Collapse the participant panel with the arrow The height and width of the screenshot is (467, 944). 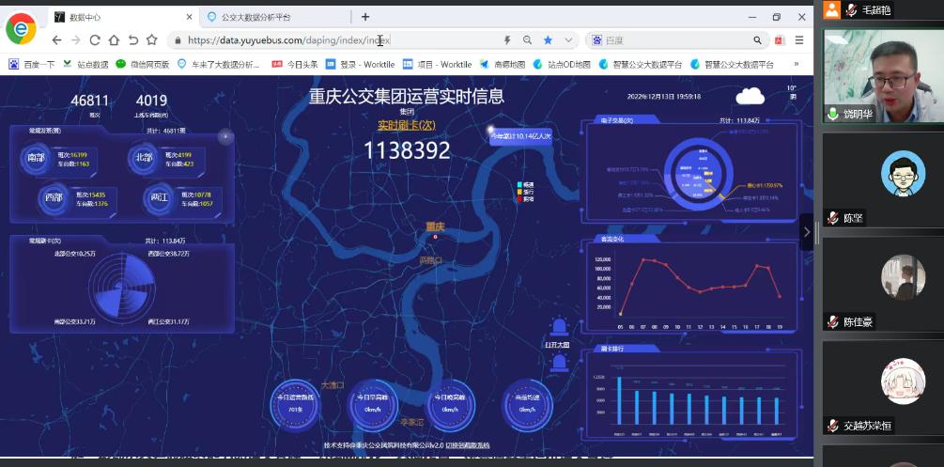tap(806, 231)
